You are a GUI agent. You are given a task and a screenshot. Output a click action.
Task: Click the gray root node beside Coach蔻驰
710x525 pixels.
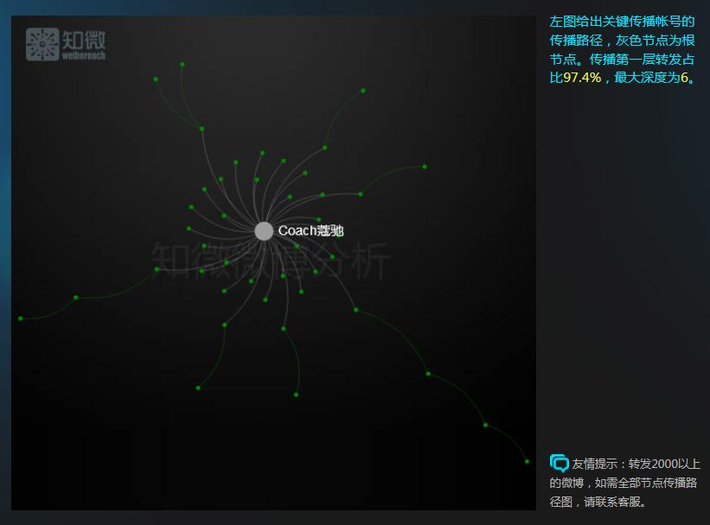pos(264,231)
